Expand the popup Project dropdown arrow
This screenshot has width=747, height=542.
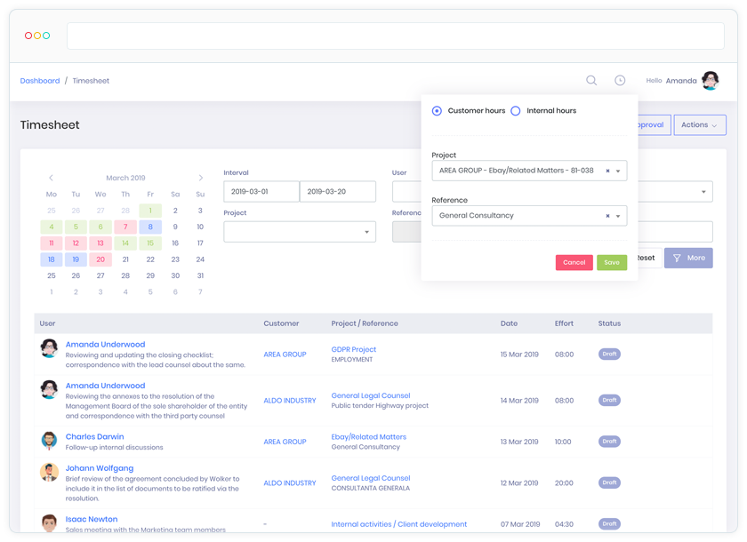pos(618,171)
